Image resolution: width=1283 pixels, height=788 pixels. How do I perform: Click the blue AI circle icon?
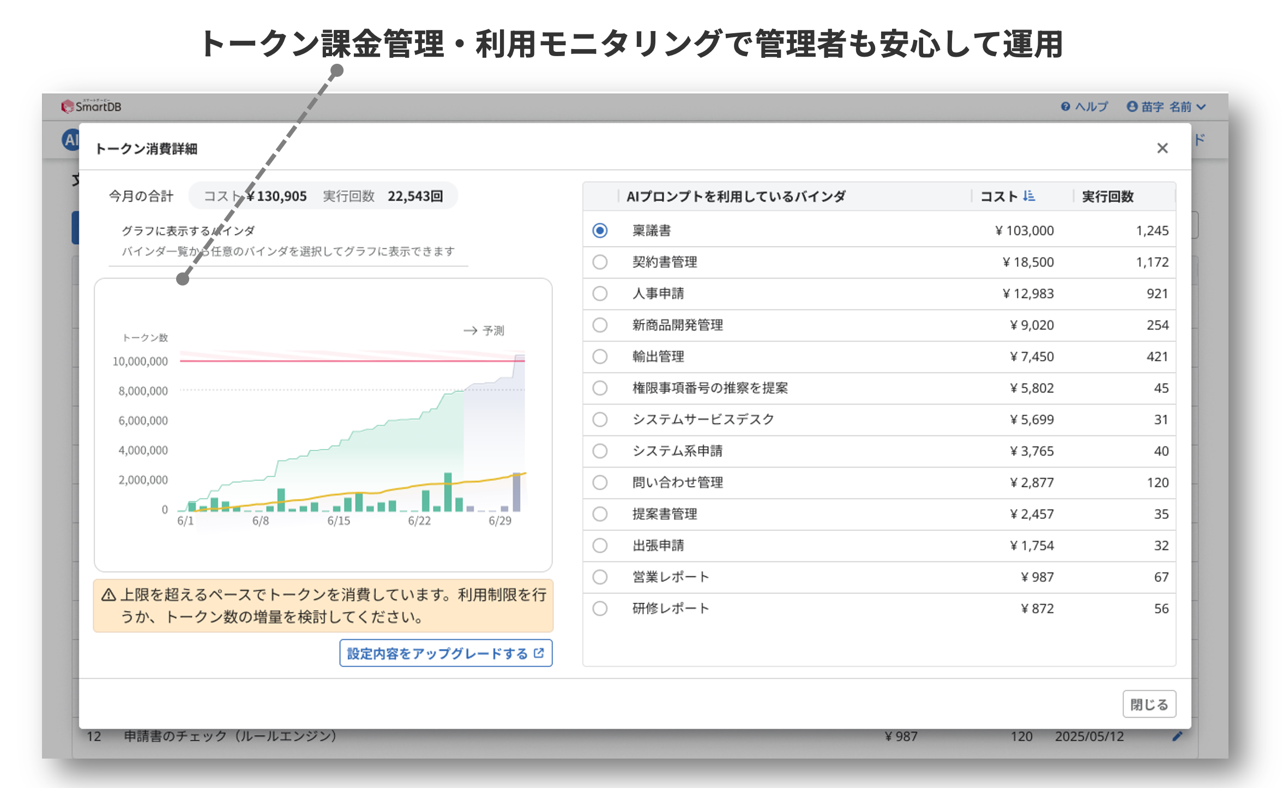(70, 140)
